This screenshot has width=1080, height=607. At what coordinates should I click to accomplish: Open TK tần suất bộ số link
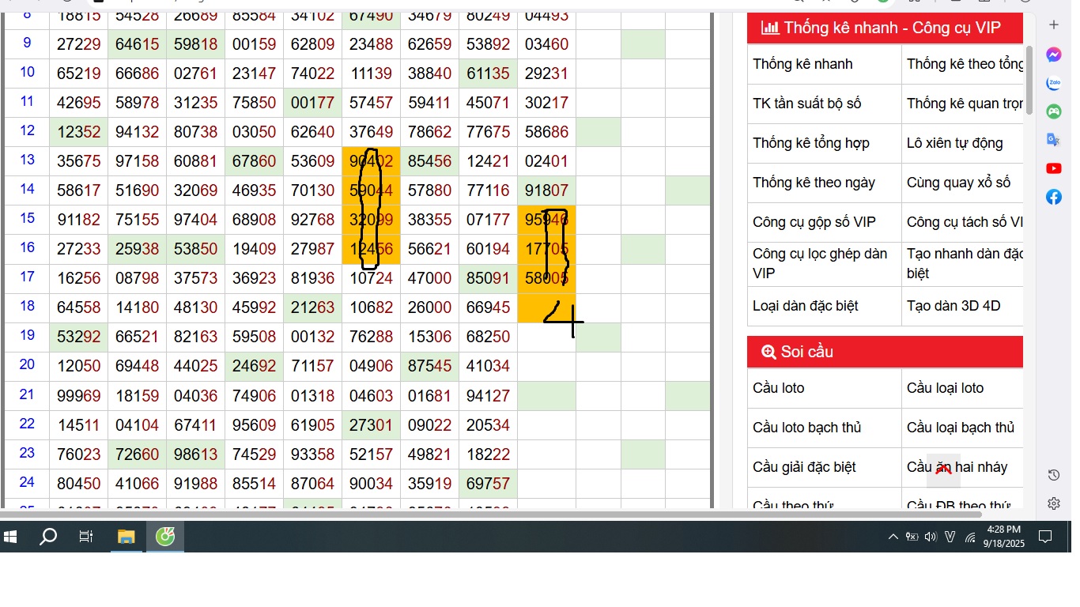click(x=806, y=104)
